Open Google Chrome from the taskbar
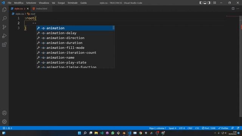This screenshot has width=242, height=136. (x=140, y=133)
